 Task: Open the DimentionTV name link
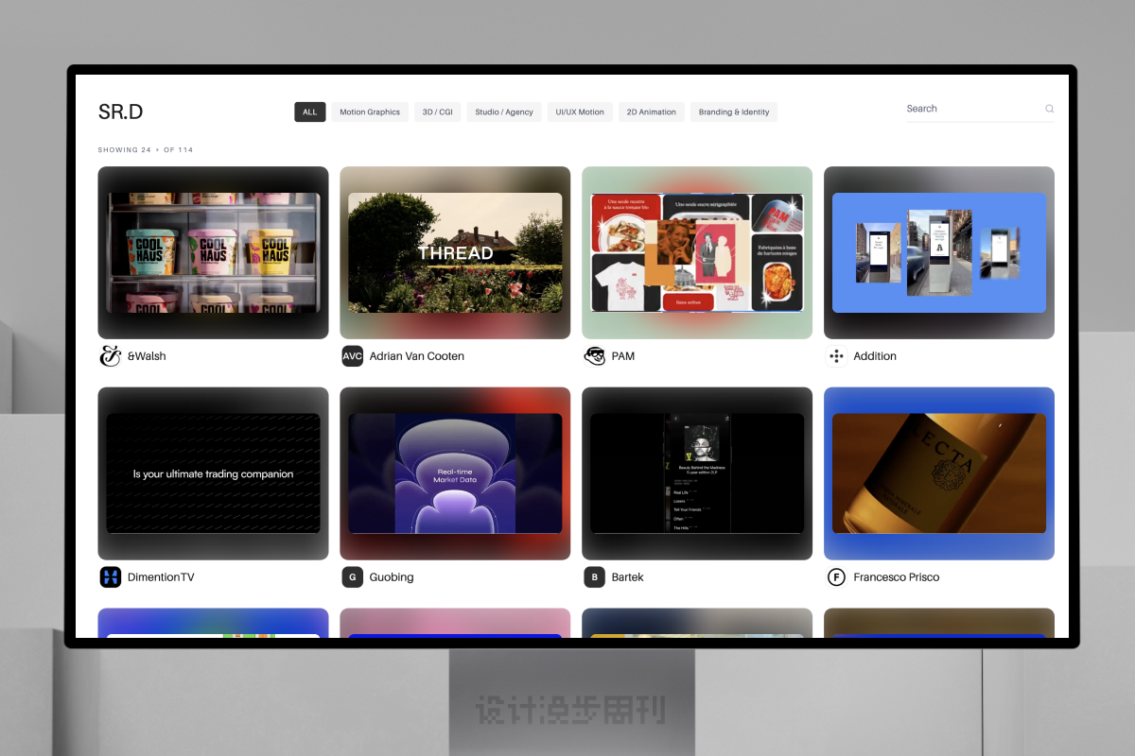click(x=161, y=577)
